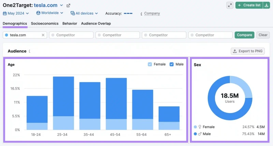Click the female symbol icon in Sex legend
Screen dimensions: 273x146
tap(200, 127)
